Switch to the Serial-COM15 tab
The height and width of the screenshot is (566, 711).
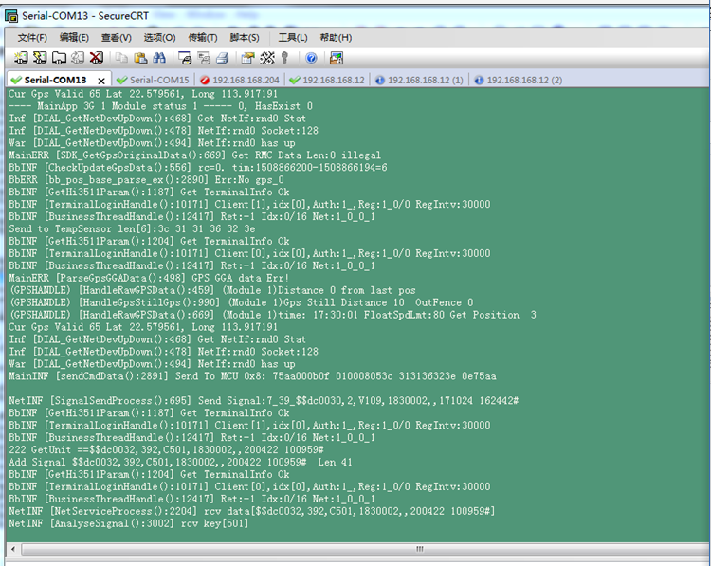click(x=153, y=80)
